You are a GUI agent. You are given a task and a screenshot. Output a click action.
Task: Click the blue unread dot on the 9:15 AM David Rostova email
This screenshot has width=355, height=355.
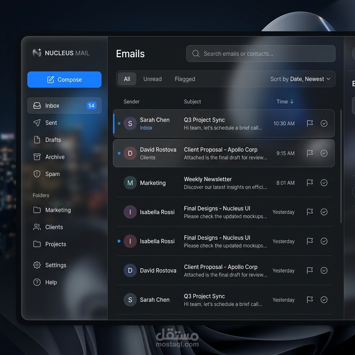119,153
